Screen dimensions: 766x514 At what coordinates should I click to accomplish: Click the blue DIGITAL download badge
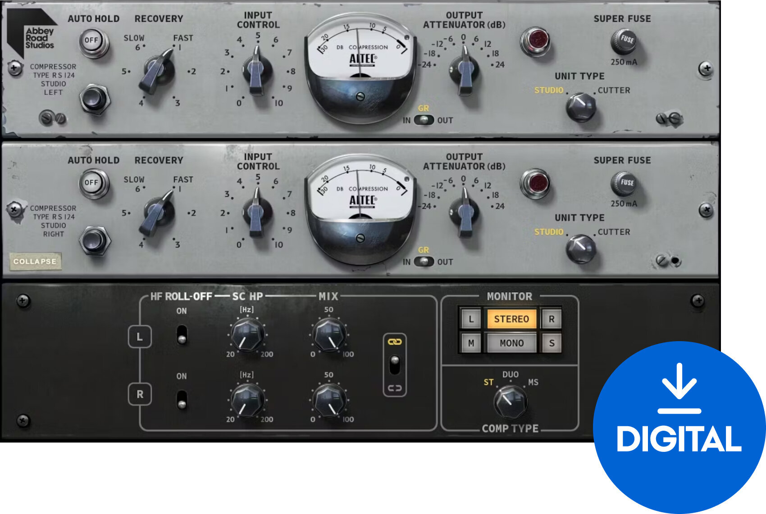[679, 427]
